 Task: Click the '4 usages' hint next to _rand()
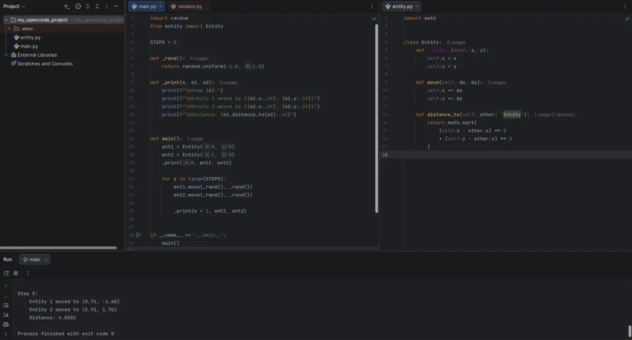click(199, 59)
